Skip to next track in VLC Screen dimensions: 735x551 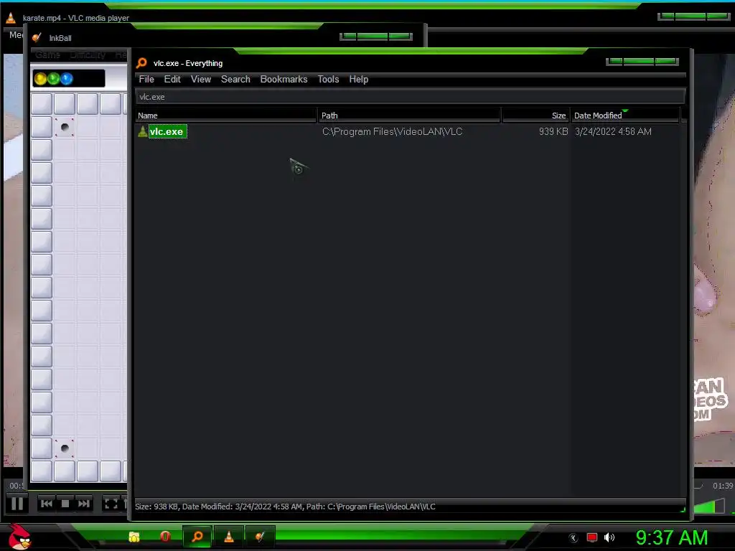pyautogui.click(x=84, y=504)
